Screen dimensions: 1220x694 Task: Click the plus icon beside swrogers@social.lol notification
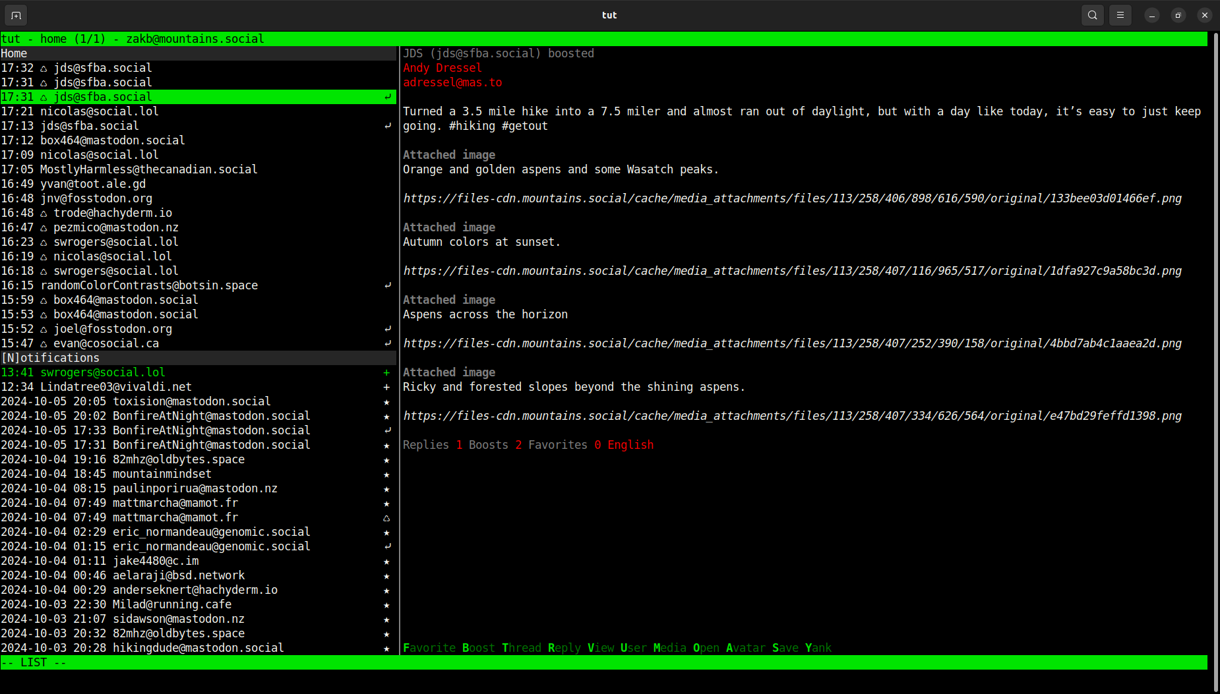coord(386,372)
